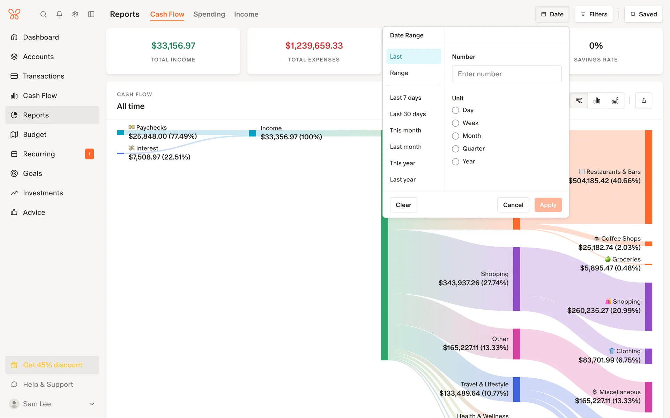Click the search magnifier icon

[x=43, y=14]
